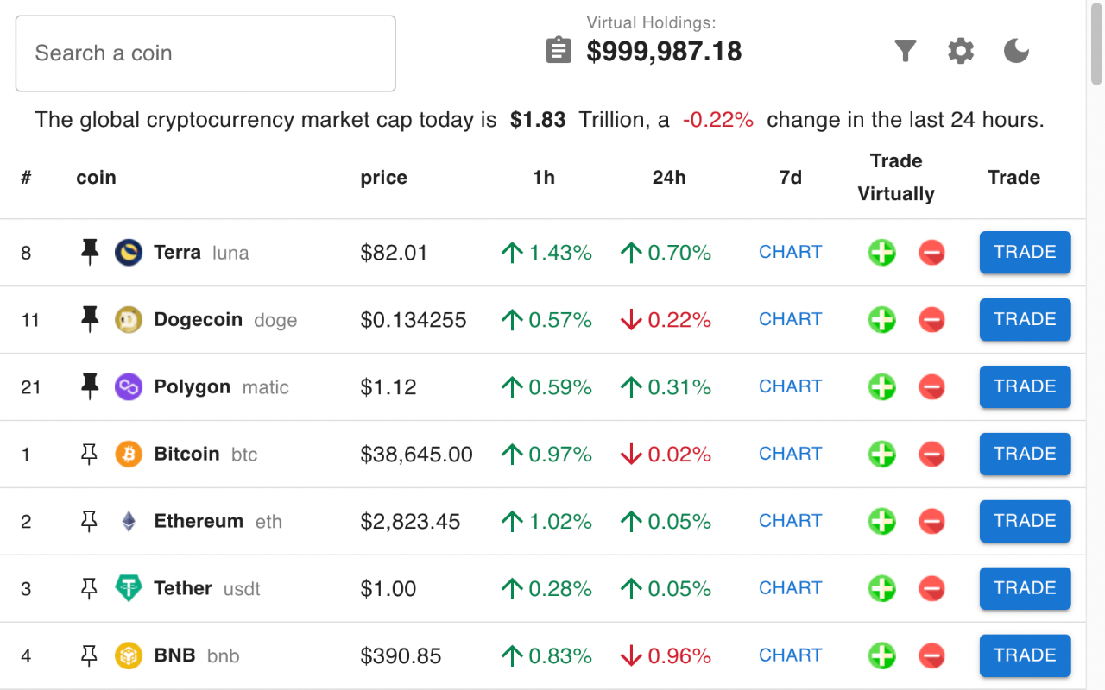Viewport: 1105px width, 690px height.
Task: Select Ethereum price $2,823.45
Action: click(410, 522)
